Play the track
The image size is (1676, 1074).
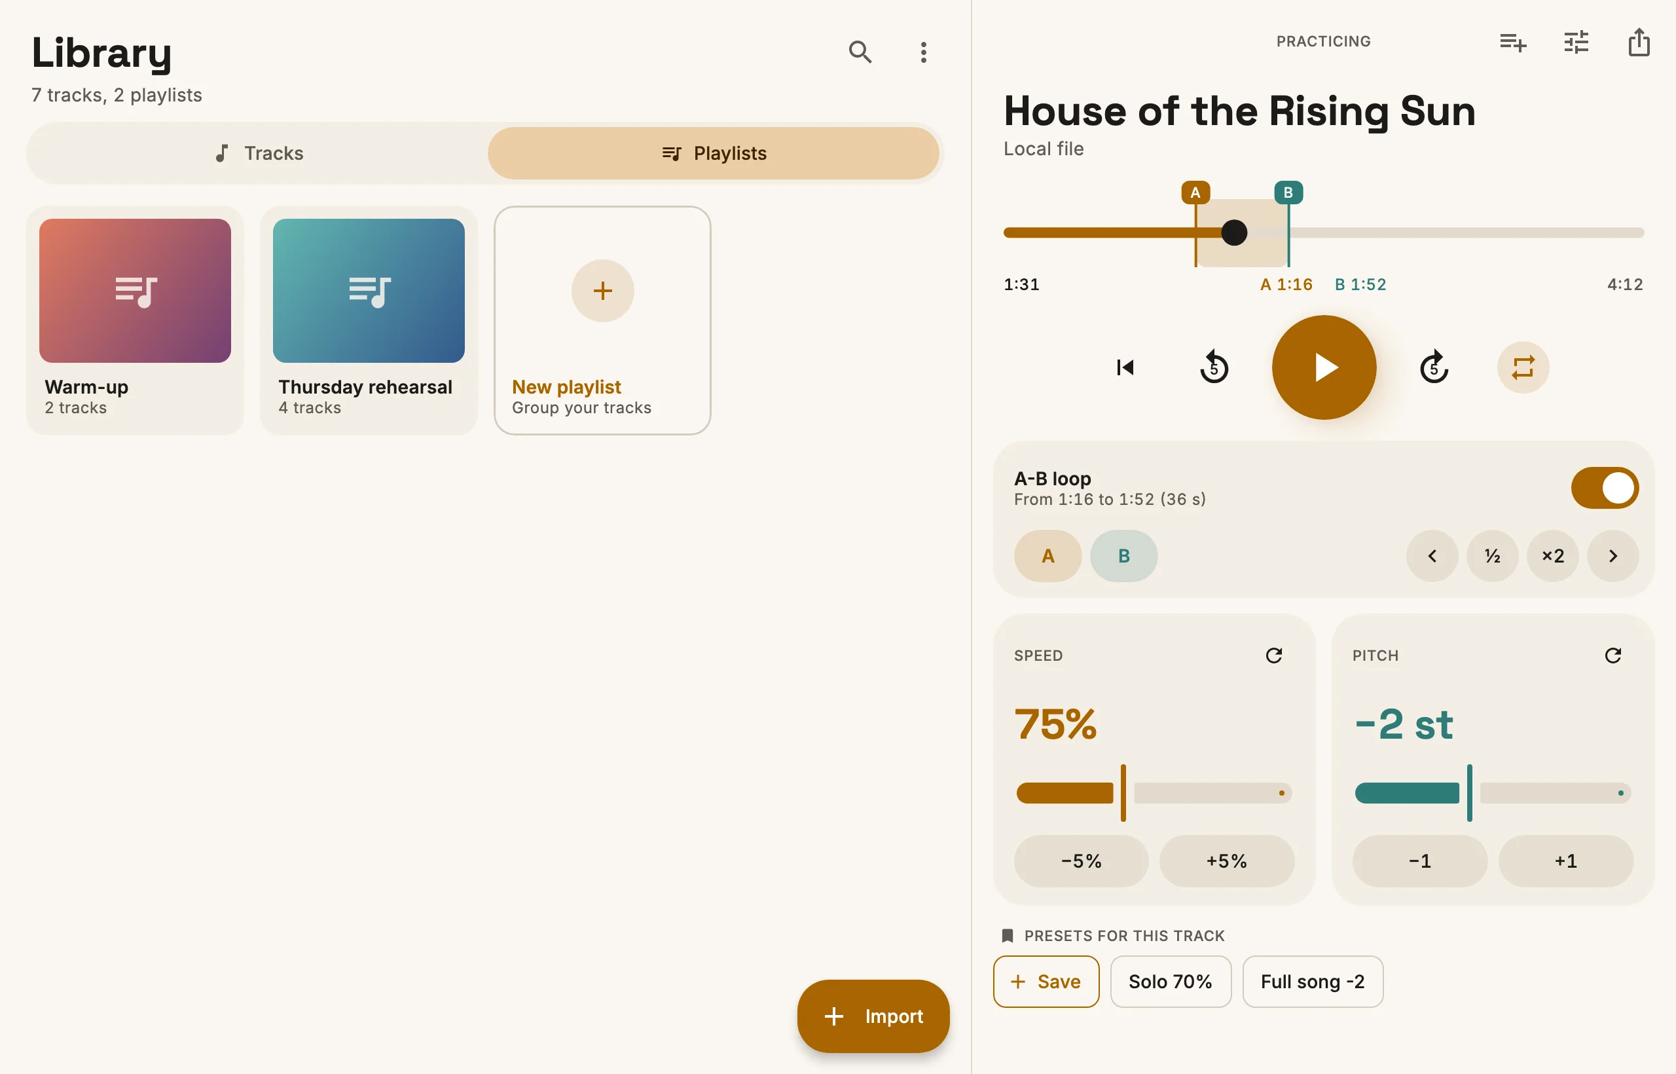pos(1323,367)
